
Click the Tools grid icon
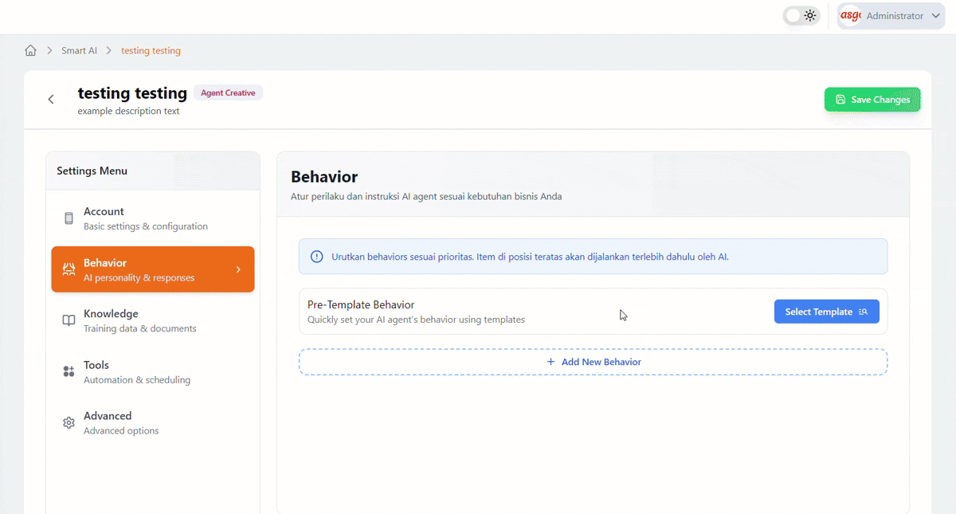[x=69, y=372]
